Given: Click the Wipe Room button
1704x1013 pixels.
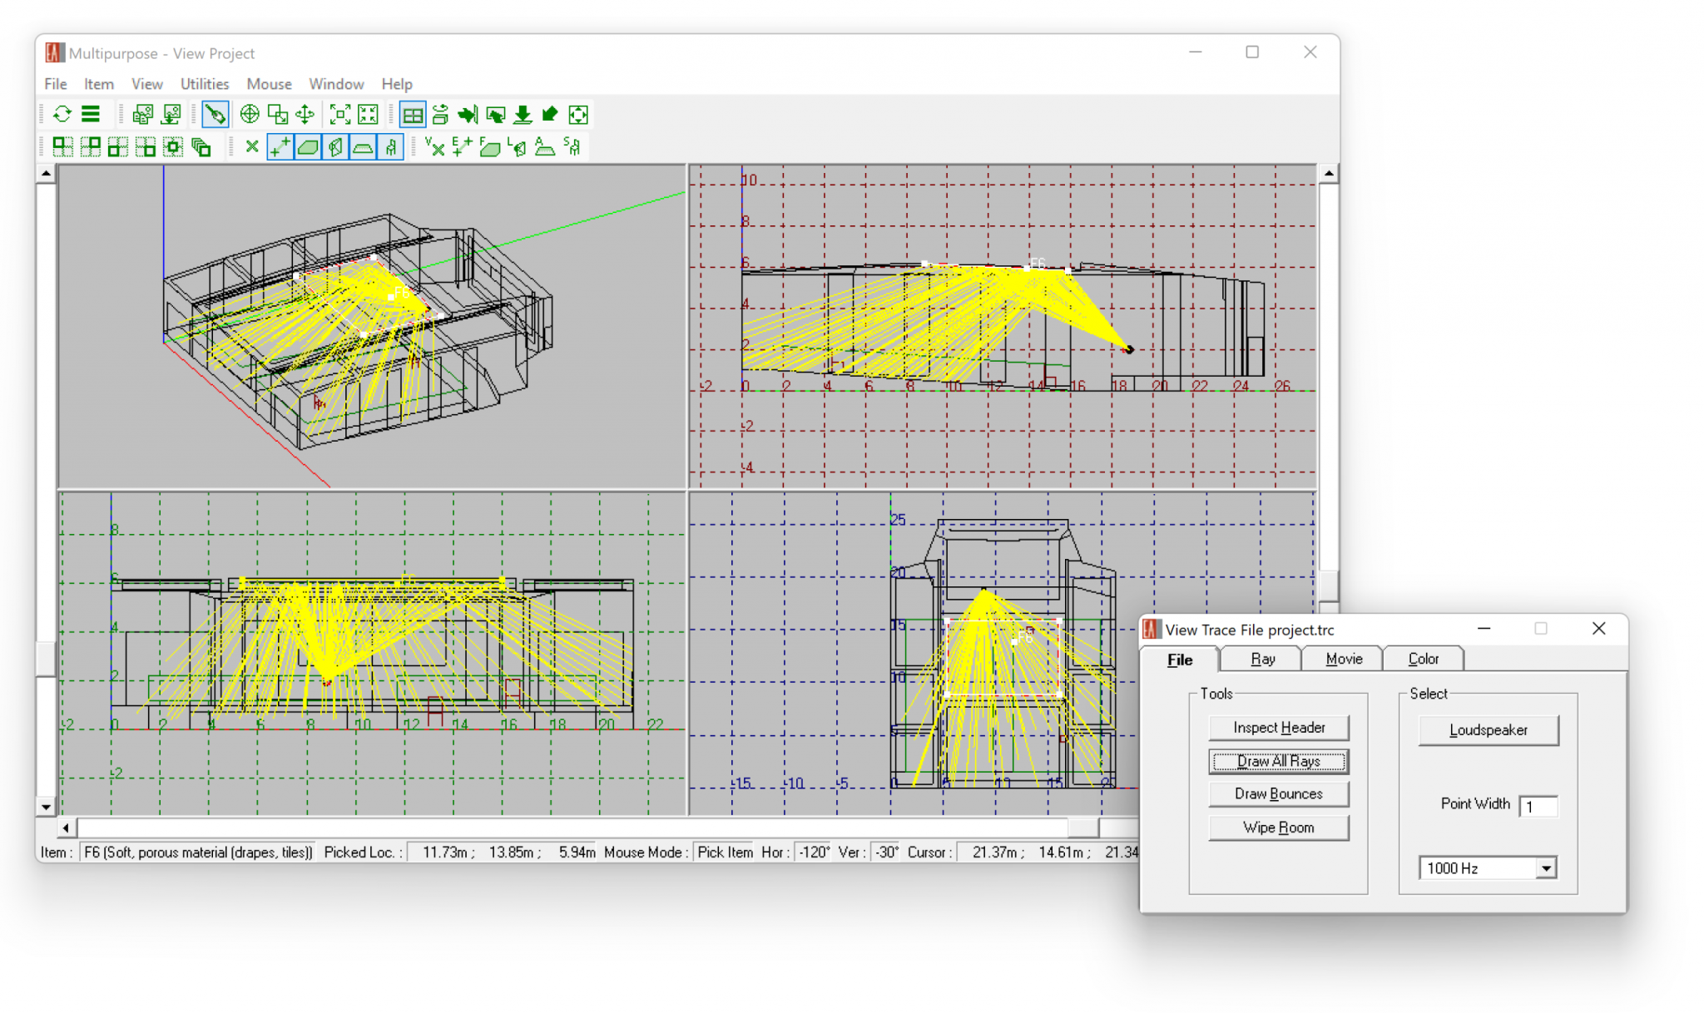Looking at the screenshot, I should (x=1278, y=828).
